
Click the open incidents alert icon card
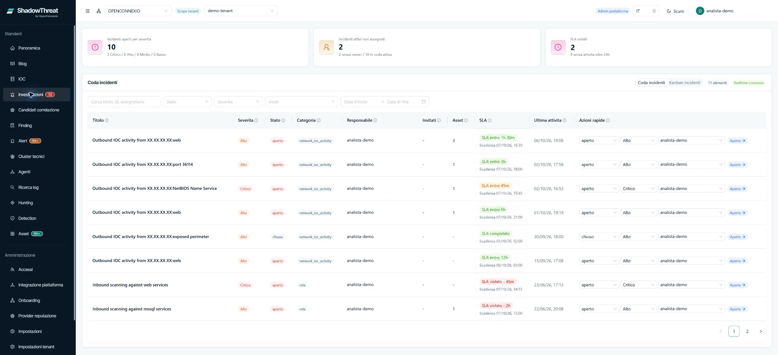click(95, 47)
